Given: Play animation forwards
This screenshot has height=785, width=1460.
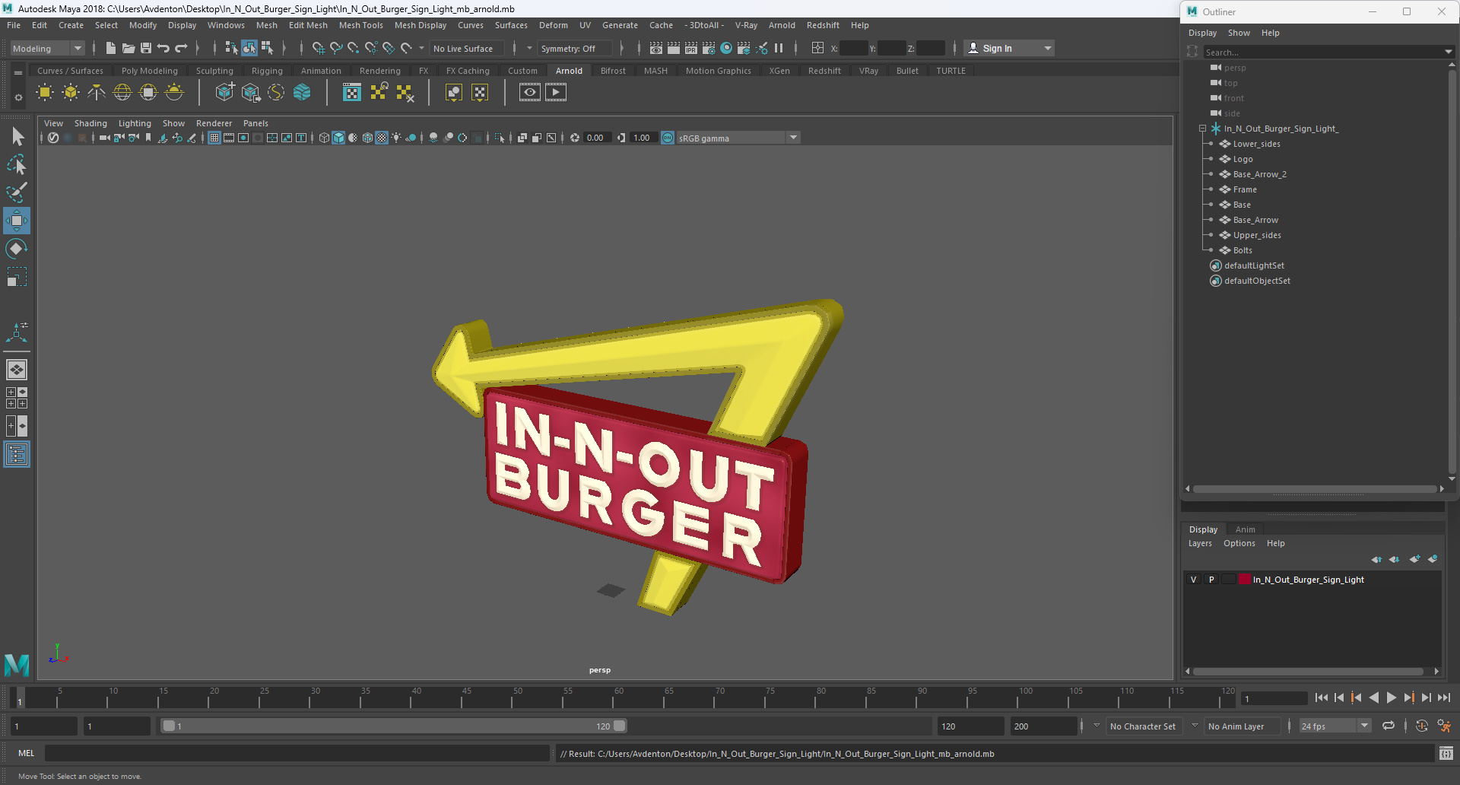Looking at the screenshot, I should pyautogui.click(x=1391, y=698).
